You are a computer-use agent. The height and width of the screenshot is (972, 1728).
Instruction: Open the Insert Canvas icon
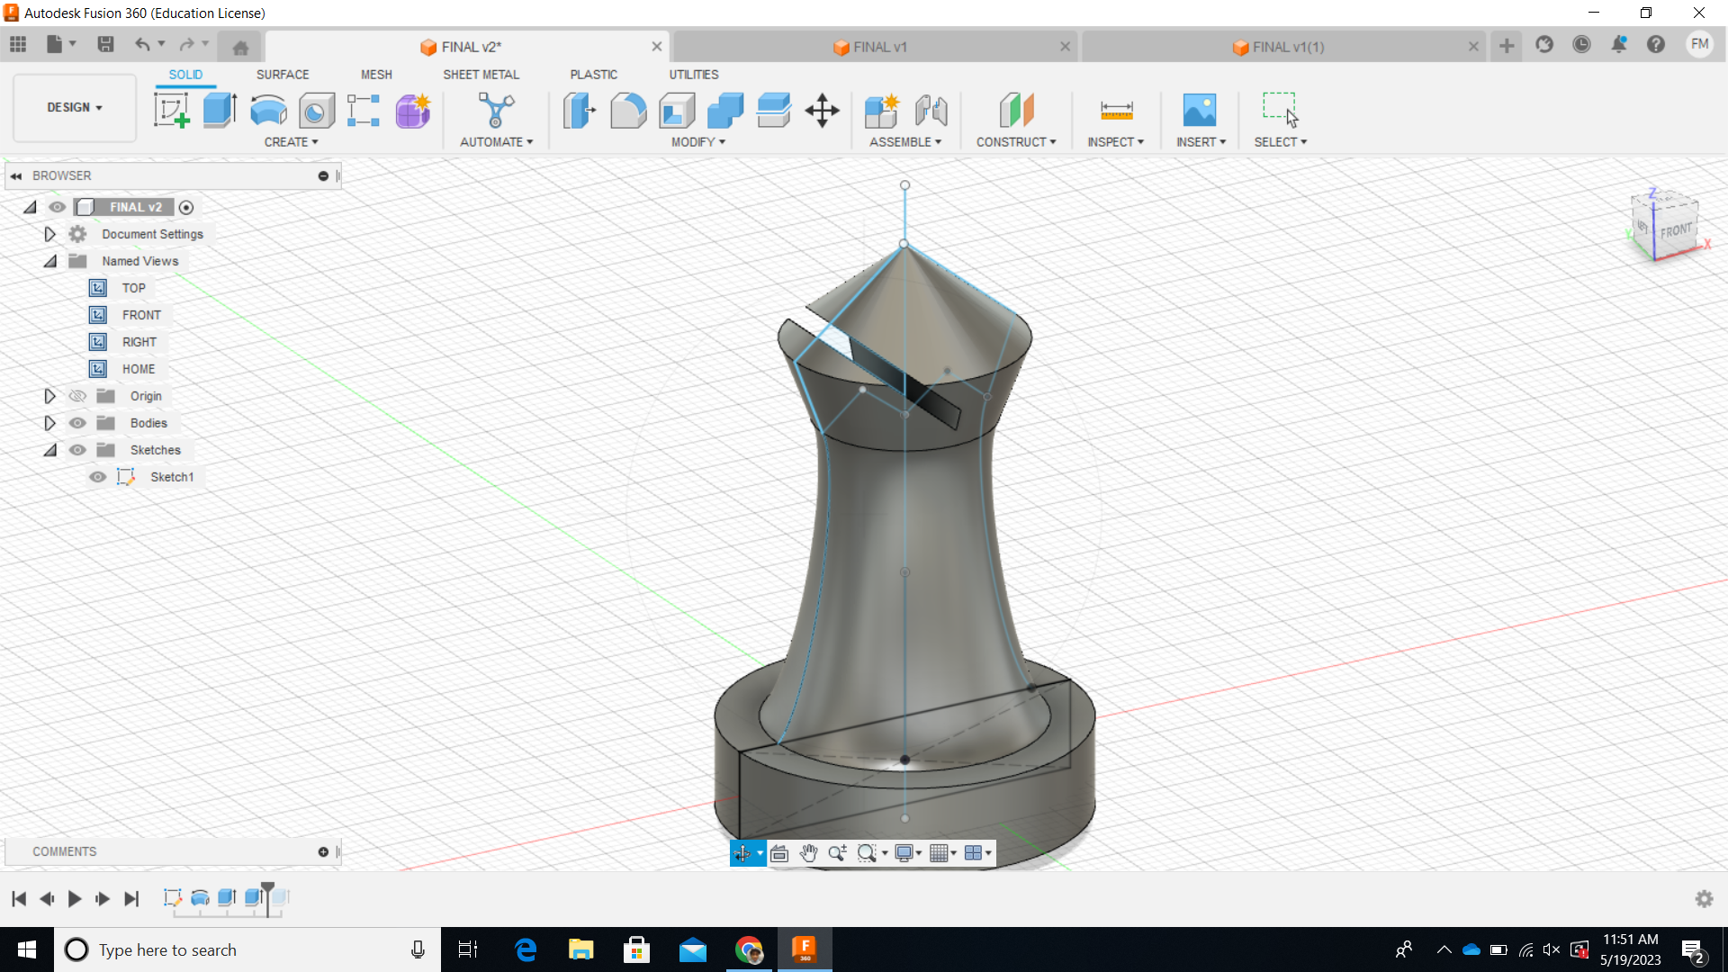coord(1200,110)
